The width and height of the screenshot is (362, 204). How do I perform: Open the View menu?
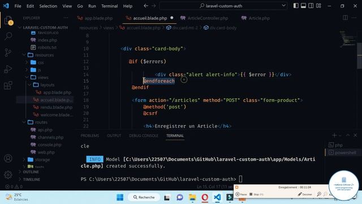coord(67,6)
